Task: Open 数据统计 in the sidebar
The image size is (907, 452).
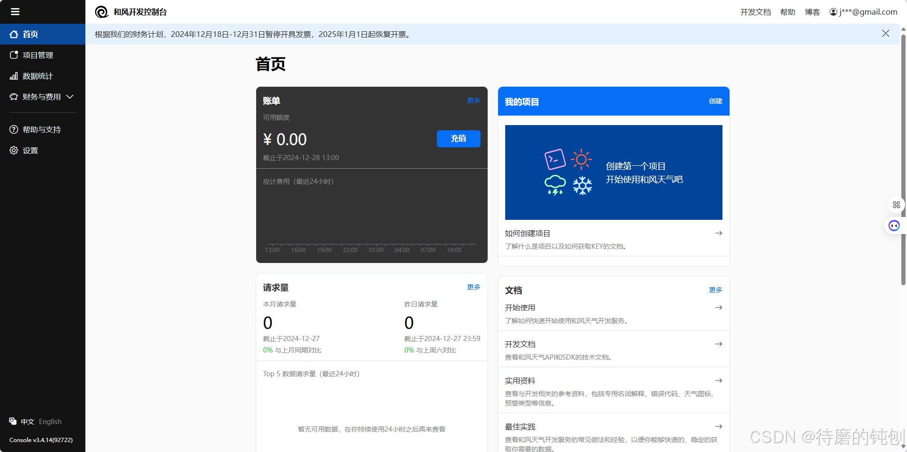Action: coord(43,76)
